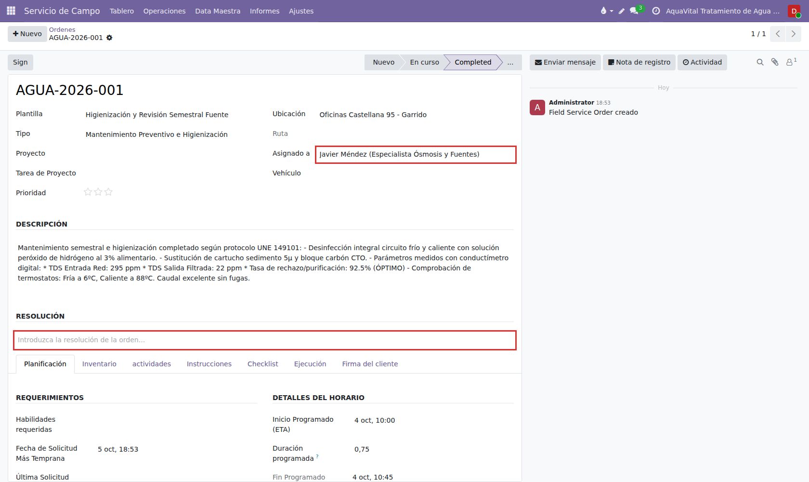The image size is (809, 482).
Task: Switch to the Inventario tab
Action: [99, 364]
